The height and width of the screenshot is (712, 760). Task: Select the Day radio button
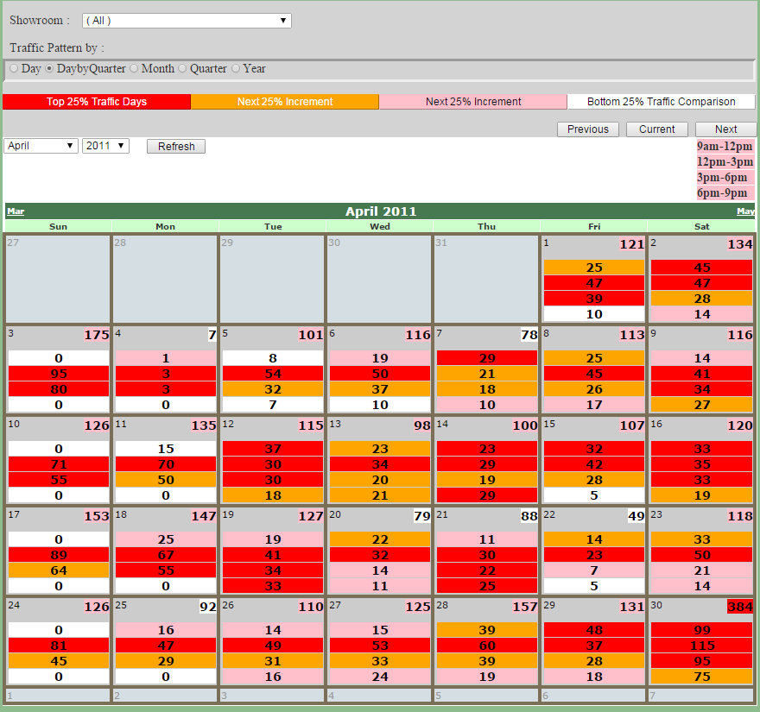[x=14, y=69]
